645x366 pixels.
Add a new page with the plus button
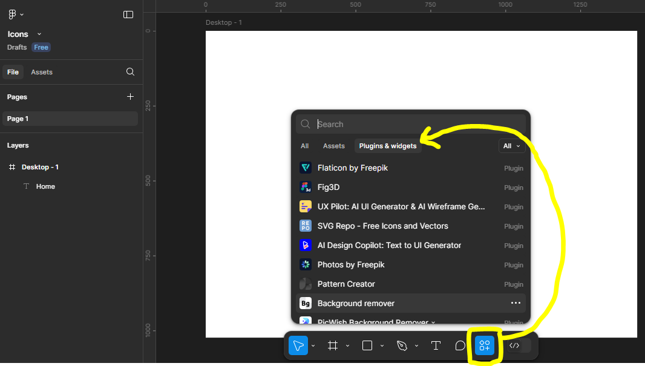[x=130, y=96]
